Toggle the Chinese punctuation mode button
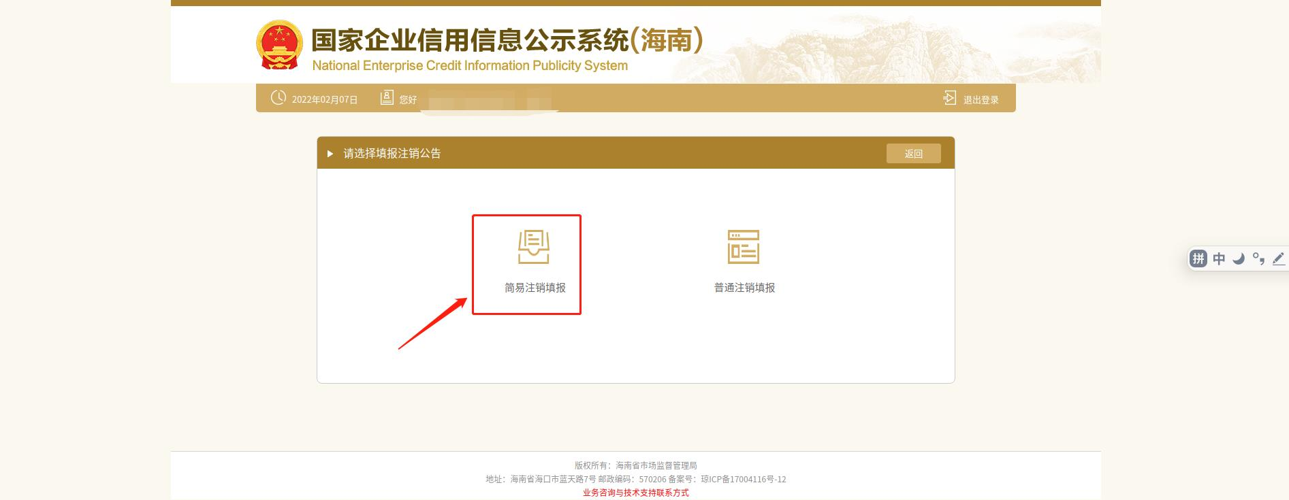Image resolution: width=1289 pixels, height=500 pixels. 1258,259
